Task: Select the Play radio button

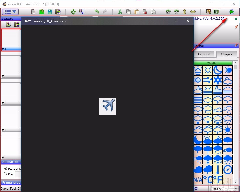Action: (5, 174)
